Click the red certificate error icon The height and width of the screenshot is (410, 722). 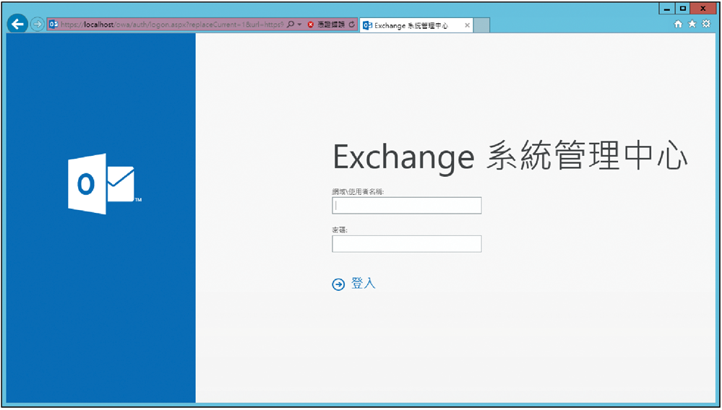(310, 25)
